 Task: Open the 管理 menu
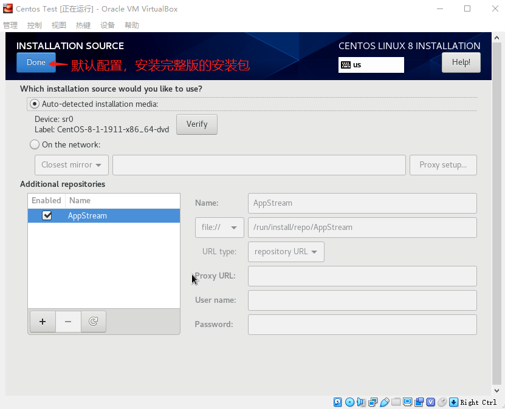tap(10, 25)
